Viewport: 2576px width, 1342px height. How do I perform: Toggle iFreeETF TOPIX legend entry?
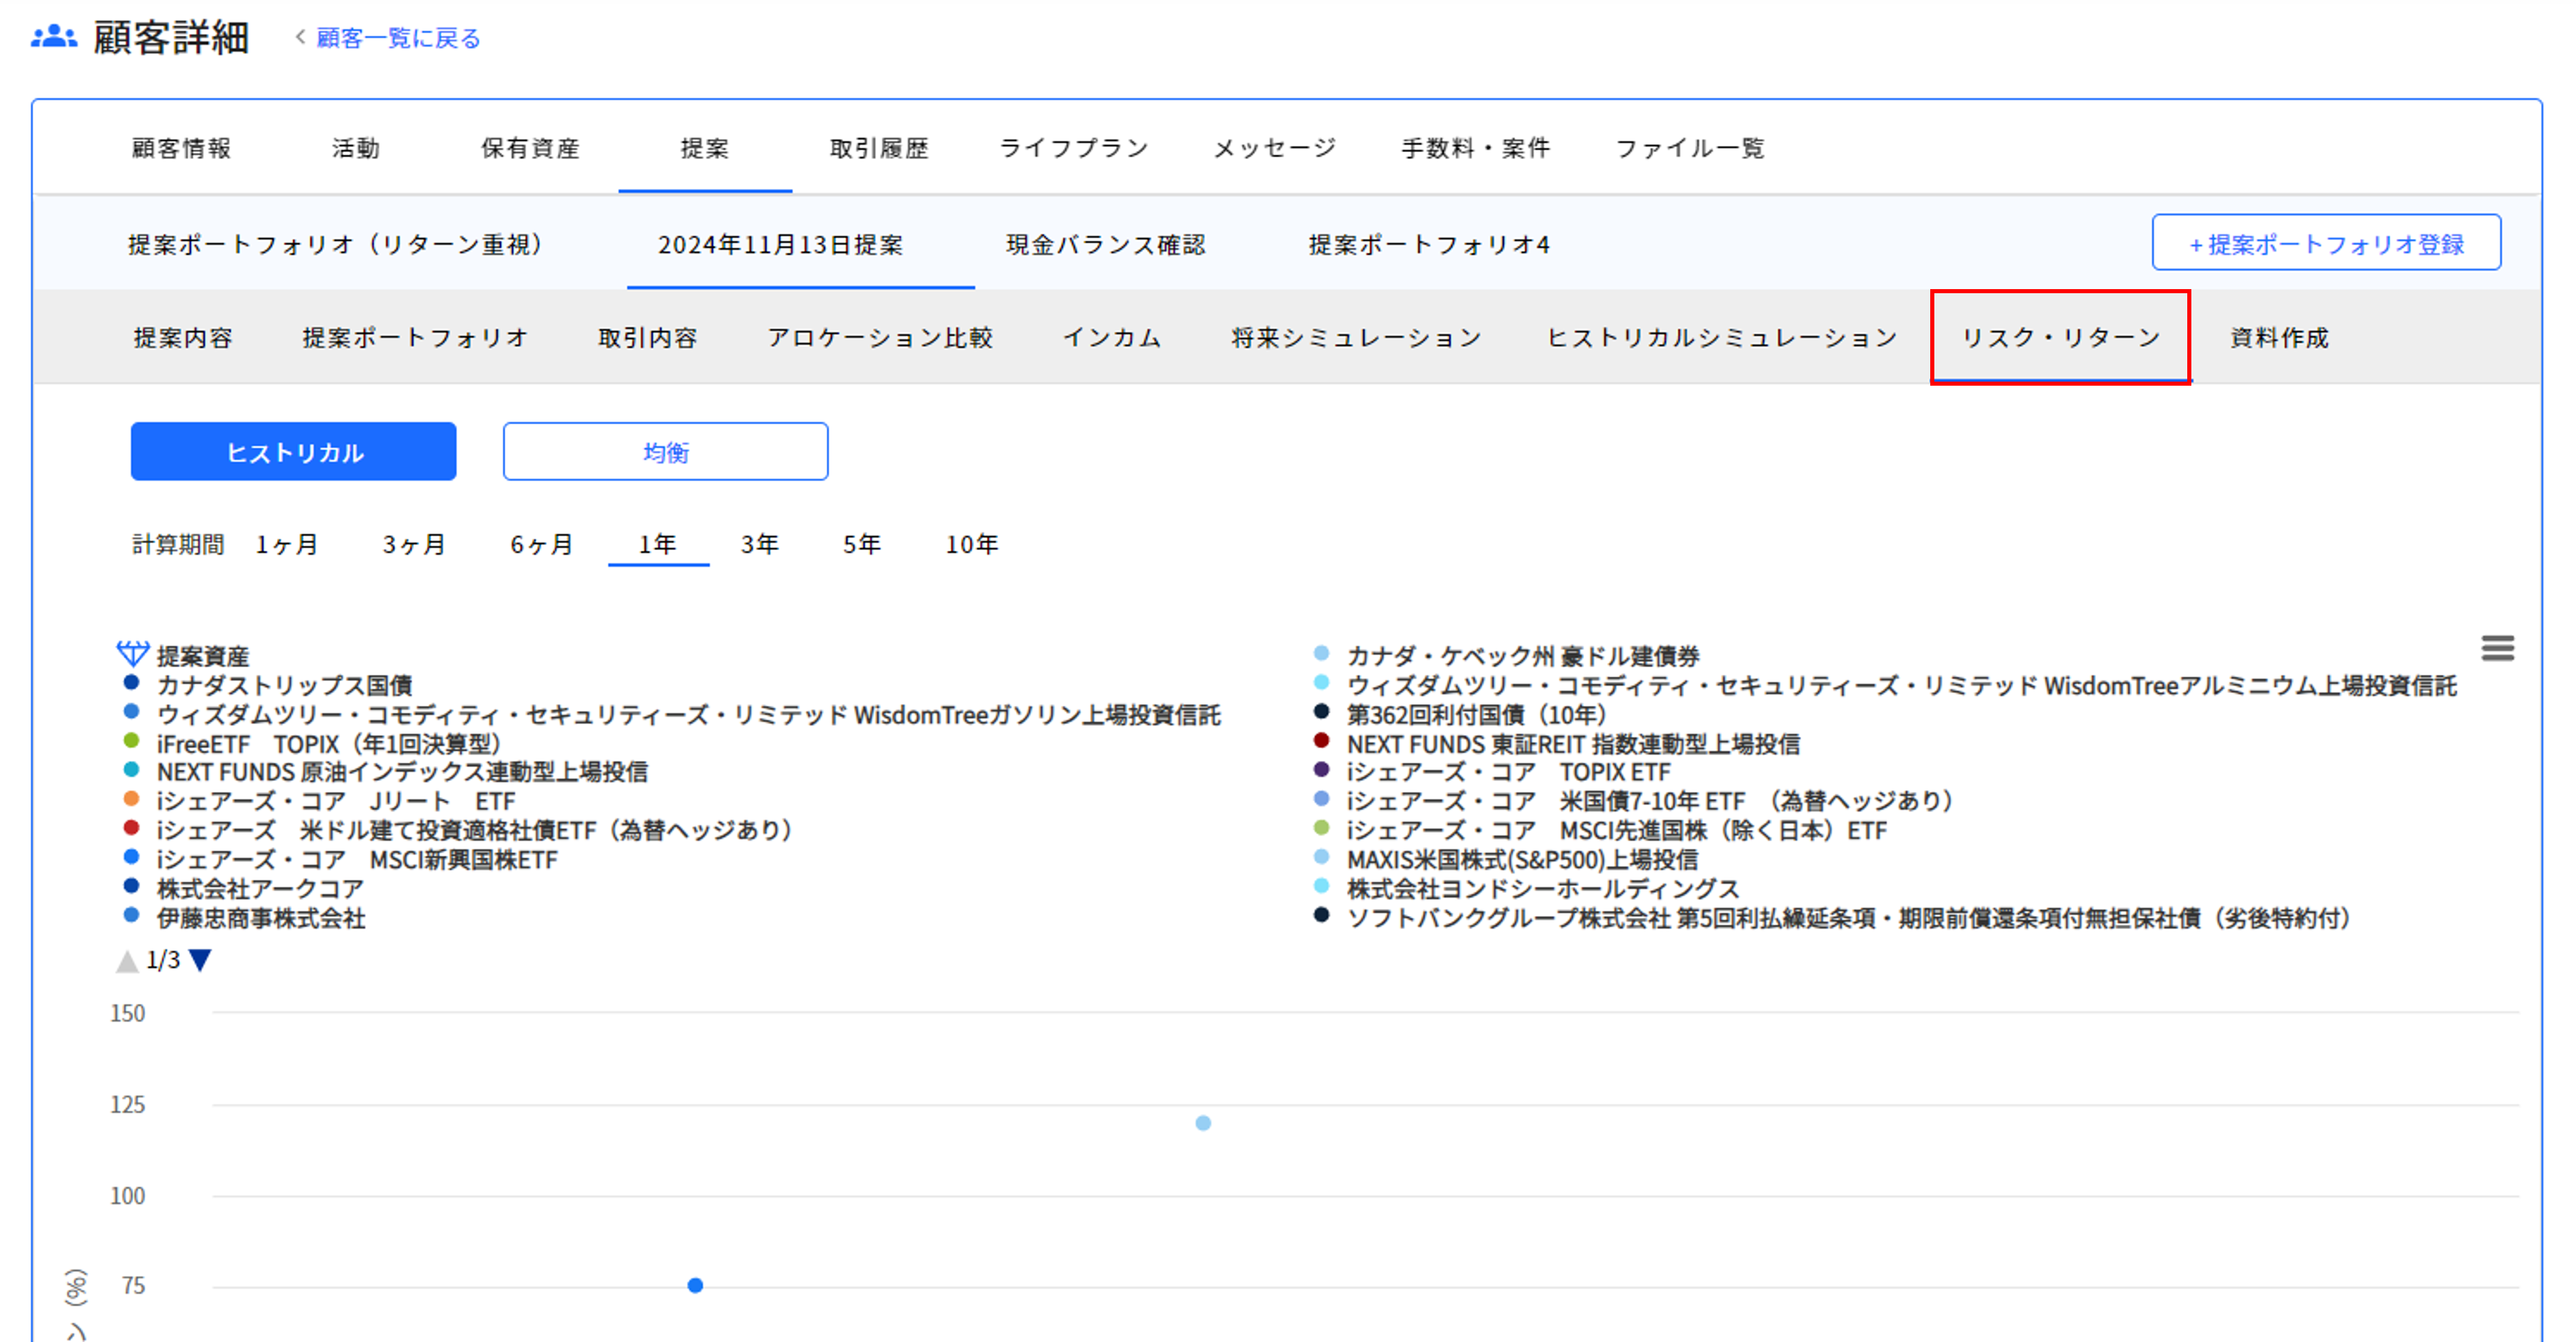click(328, 743)
